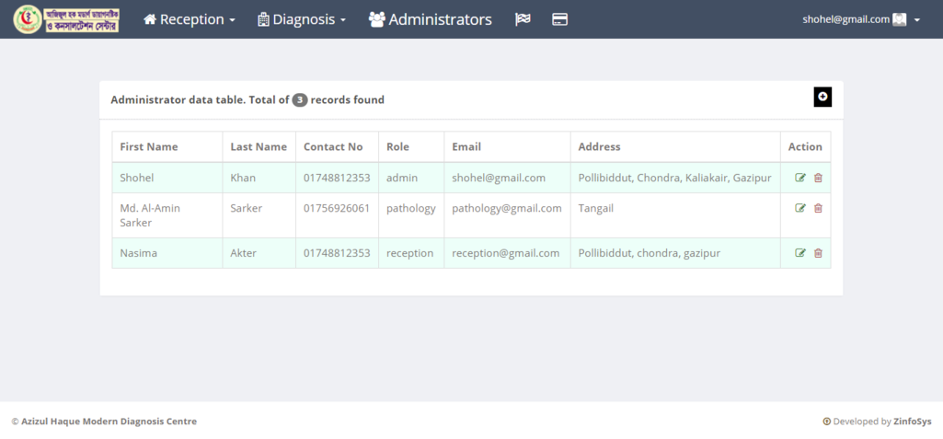Image resolution: width=943 pixels, height=439 pixels.
Task: Delete Shohel Khan's administrator record
Action: [818, 178]
